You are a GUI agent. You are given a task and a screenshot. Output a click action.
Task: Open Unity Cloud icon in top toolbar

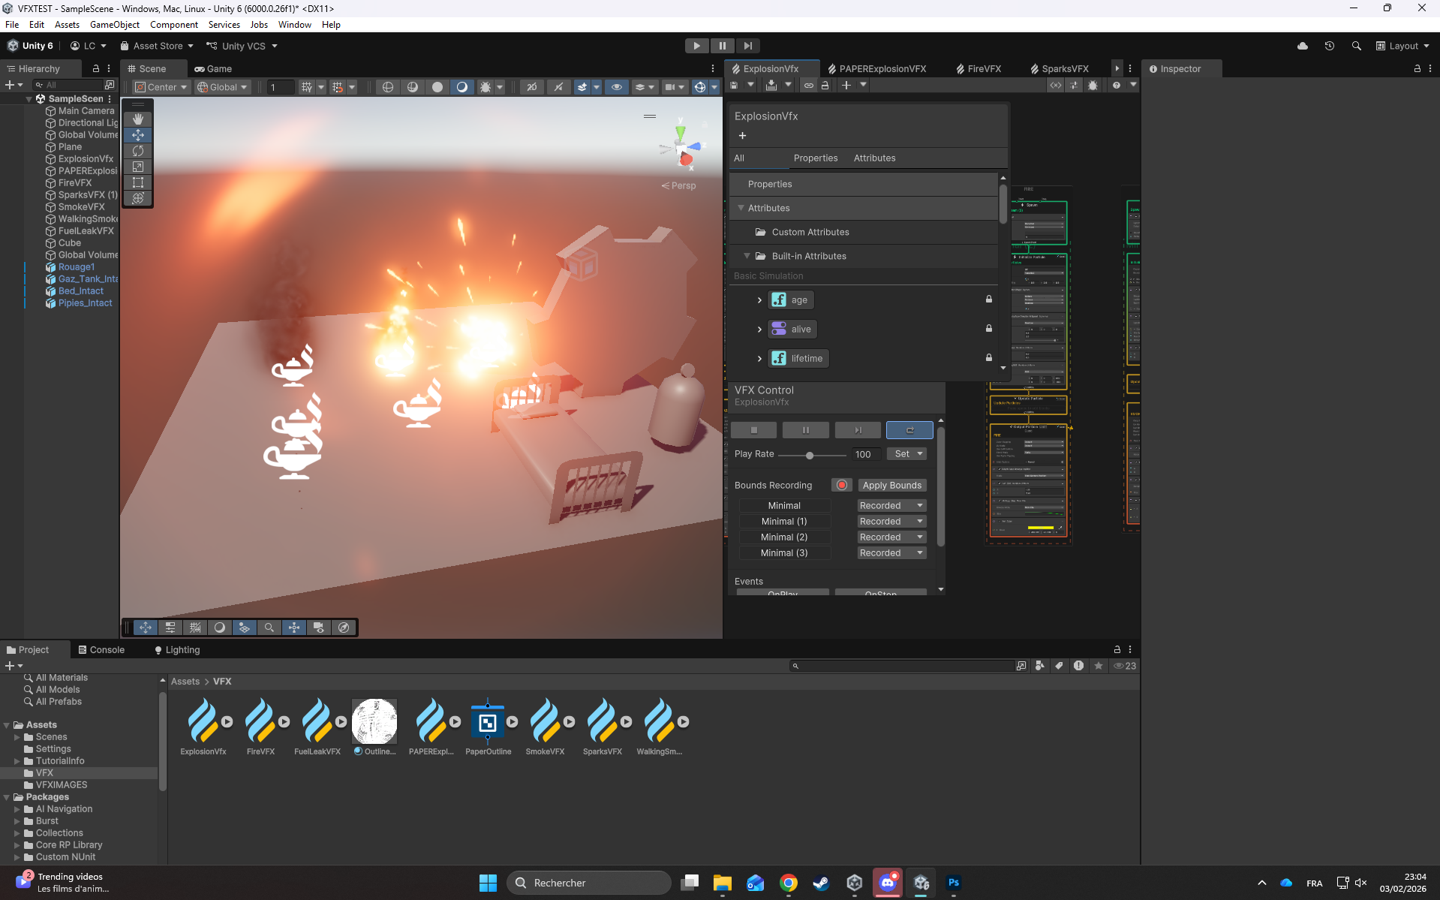(1303, 46)
